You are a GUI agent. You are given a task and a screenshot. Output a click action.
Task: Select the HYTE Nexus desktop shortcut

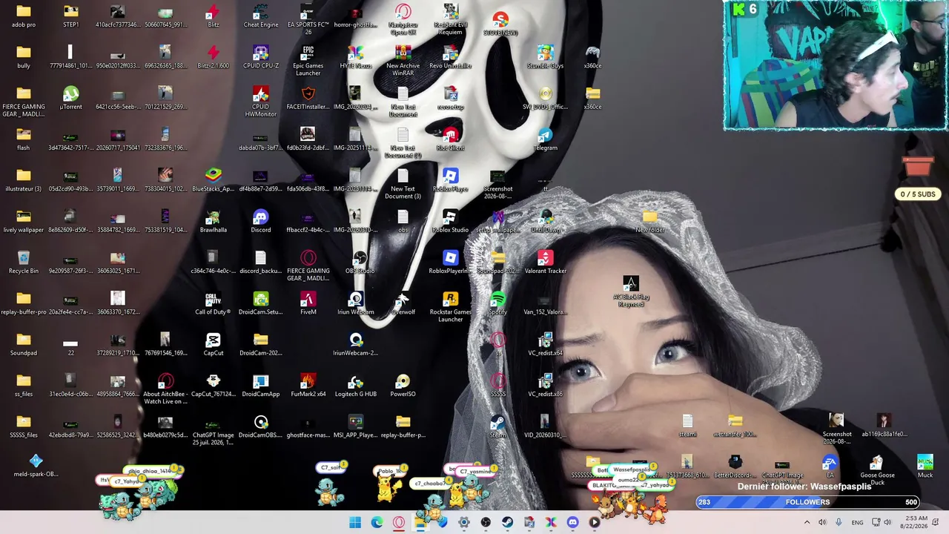tap(356, 57)
